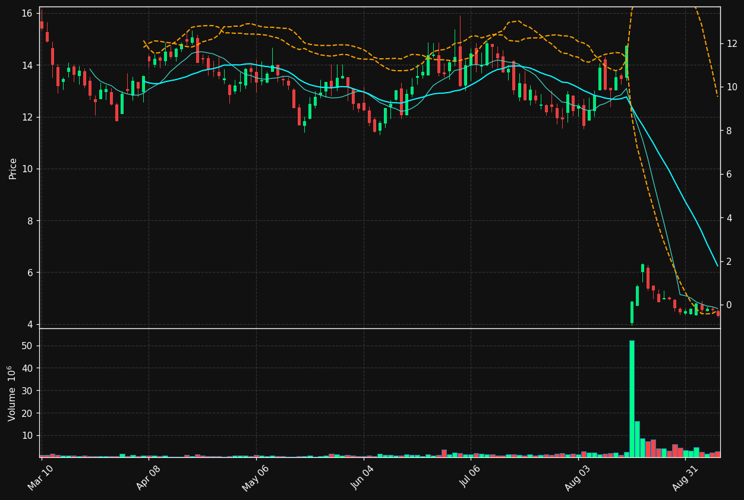Click the Jun 04 date label
The image size is (744, 500).
[x=363, y=477]
